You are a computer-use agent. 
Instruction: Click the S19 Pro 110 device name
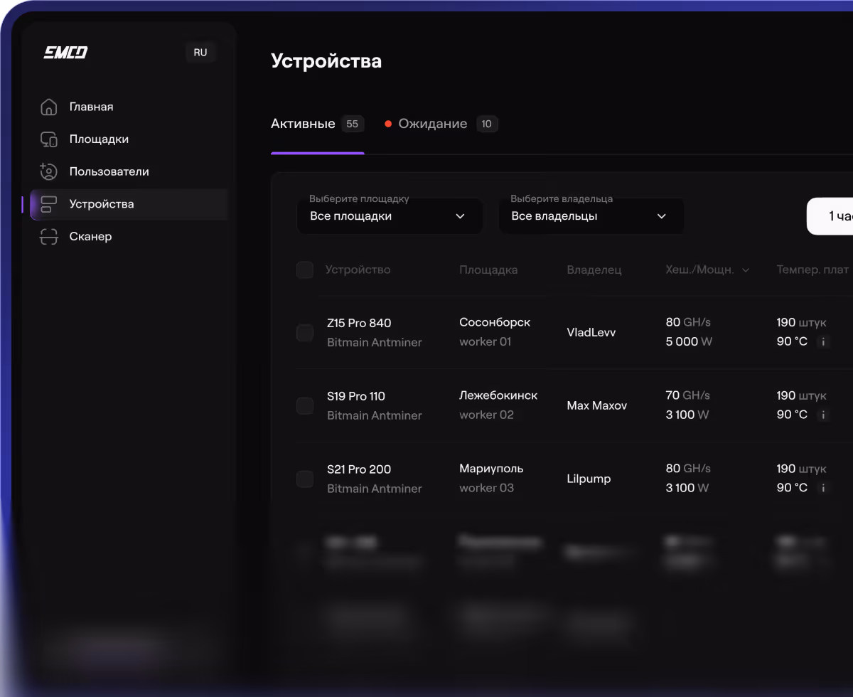click(x=355, y=396)
